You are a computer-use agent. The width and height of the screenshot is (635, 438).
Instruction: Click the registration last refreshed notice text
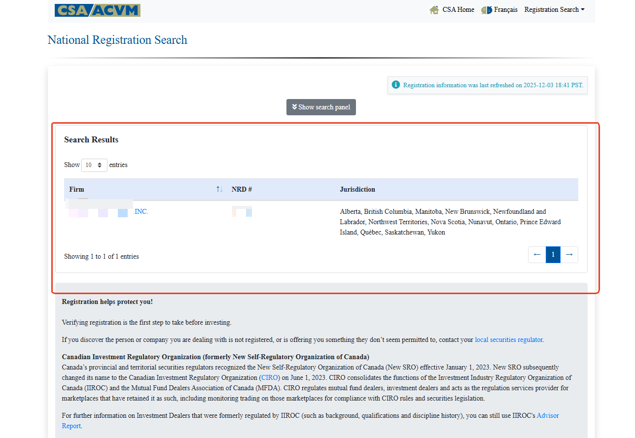[x=493, y=85]
